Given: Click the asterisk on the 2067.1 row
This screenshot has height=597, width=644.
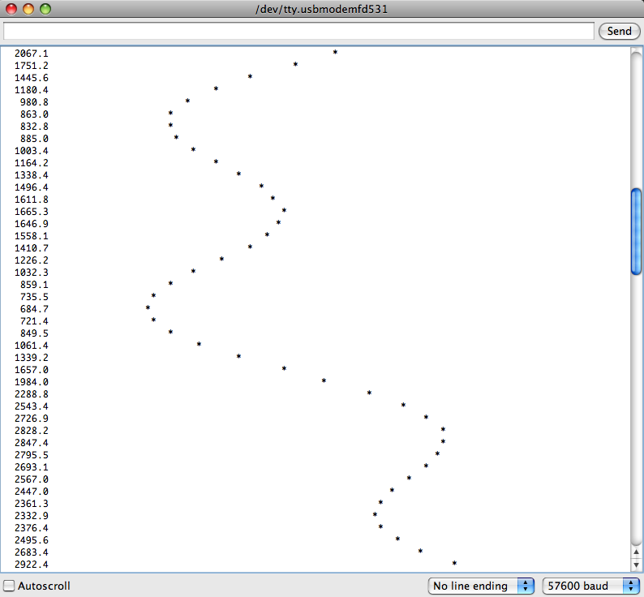Looking at the screenshot, I should (335, 52).
